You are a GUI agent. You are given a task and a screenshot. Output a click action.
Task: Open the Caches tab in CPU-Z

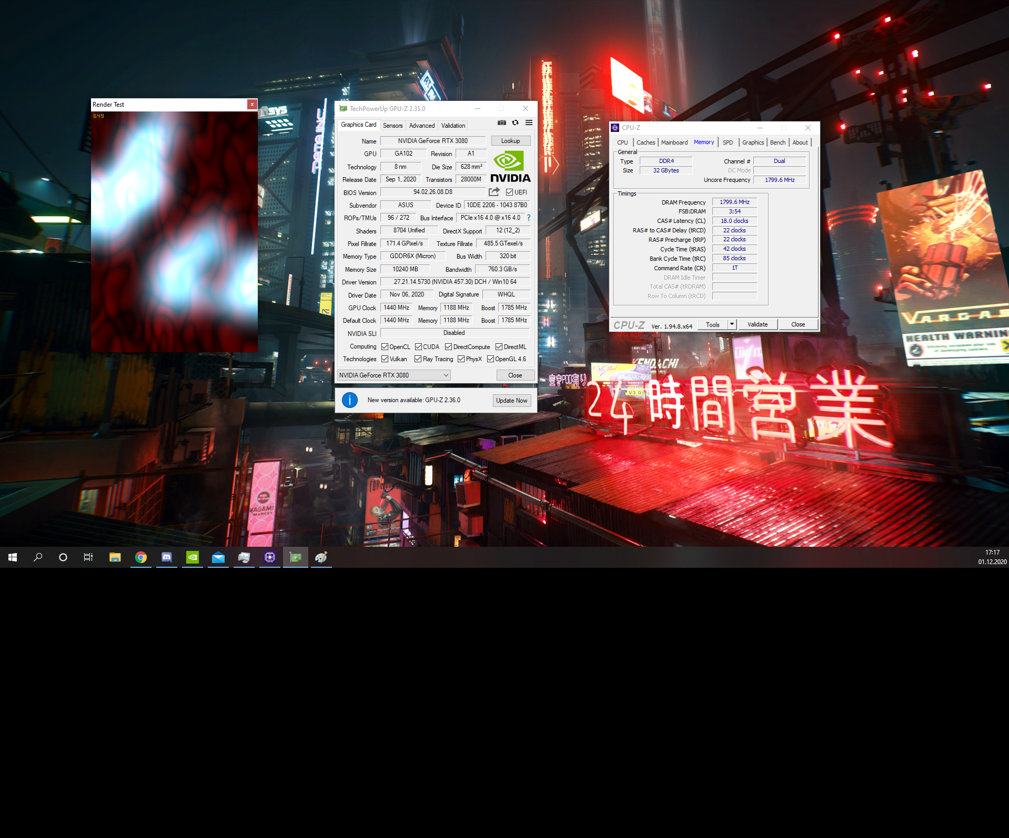[645, 142]
